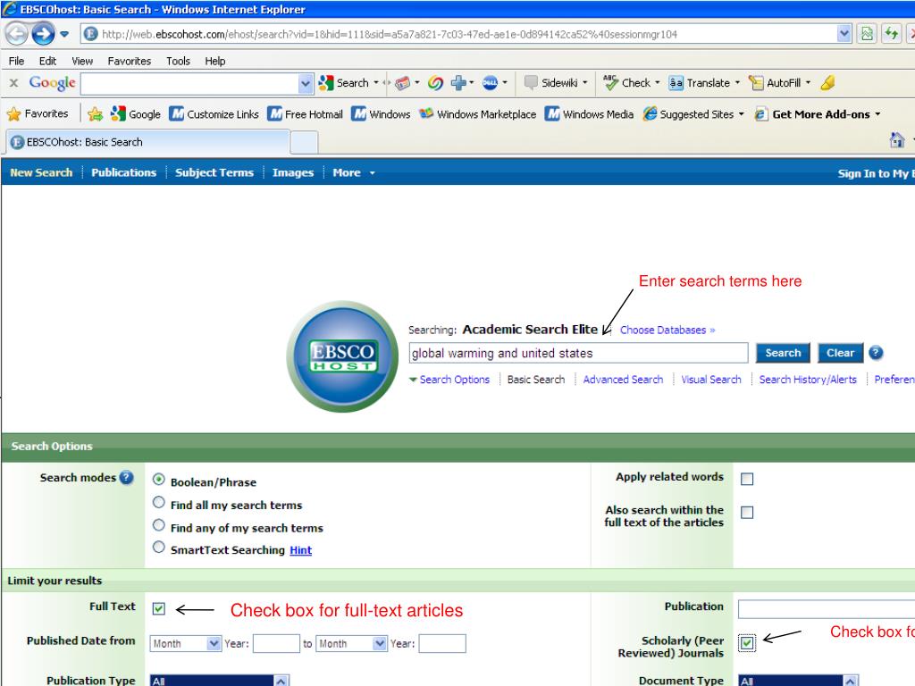Open the recent pages dropdown next to Forward
This screenshot has width=915, height=686.
tap(64, 34)
